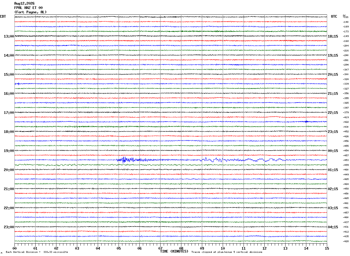This screenshot has width=350, height=256.
Task: Click the small spike near minute 14 blue trace
Action: [307, 122]
